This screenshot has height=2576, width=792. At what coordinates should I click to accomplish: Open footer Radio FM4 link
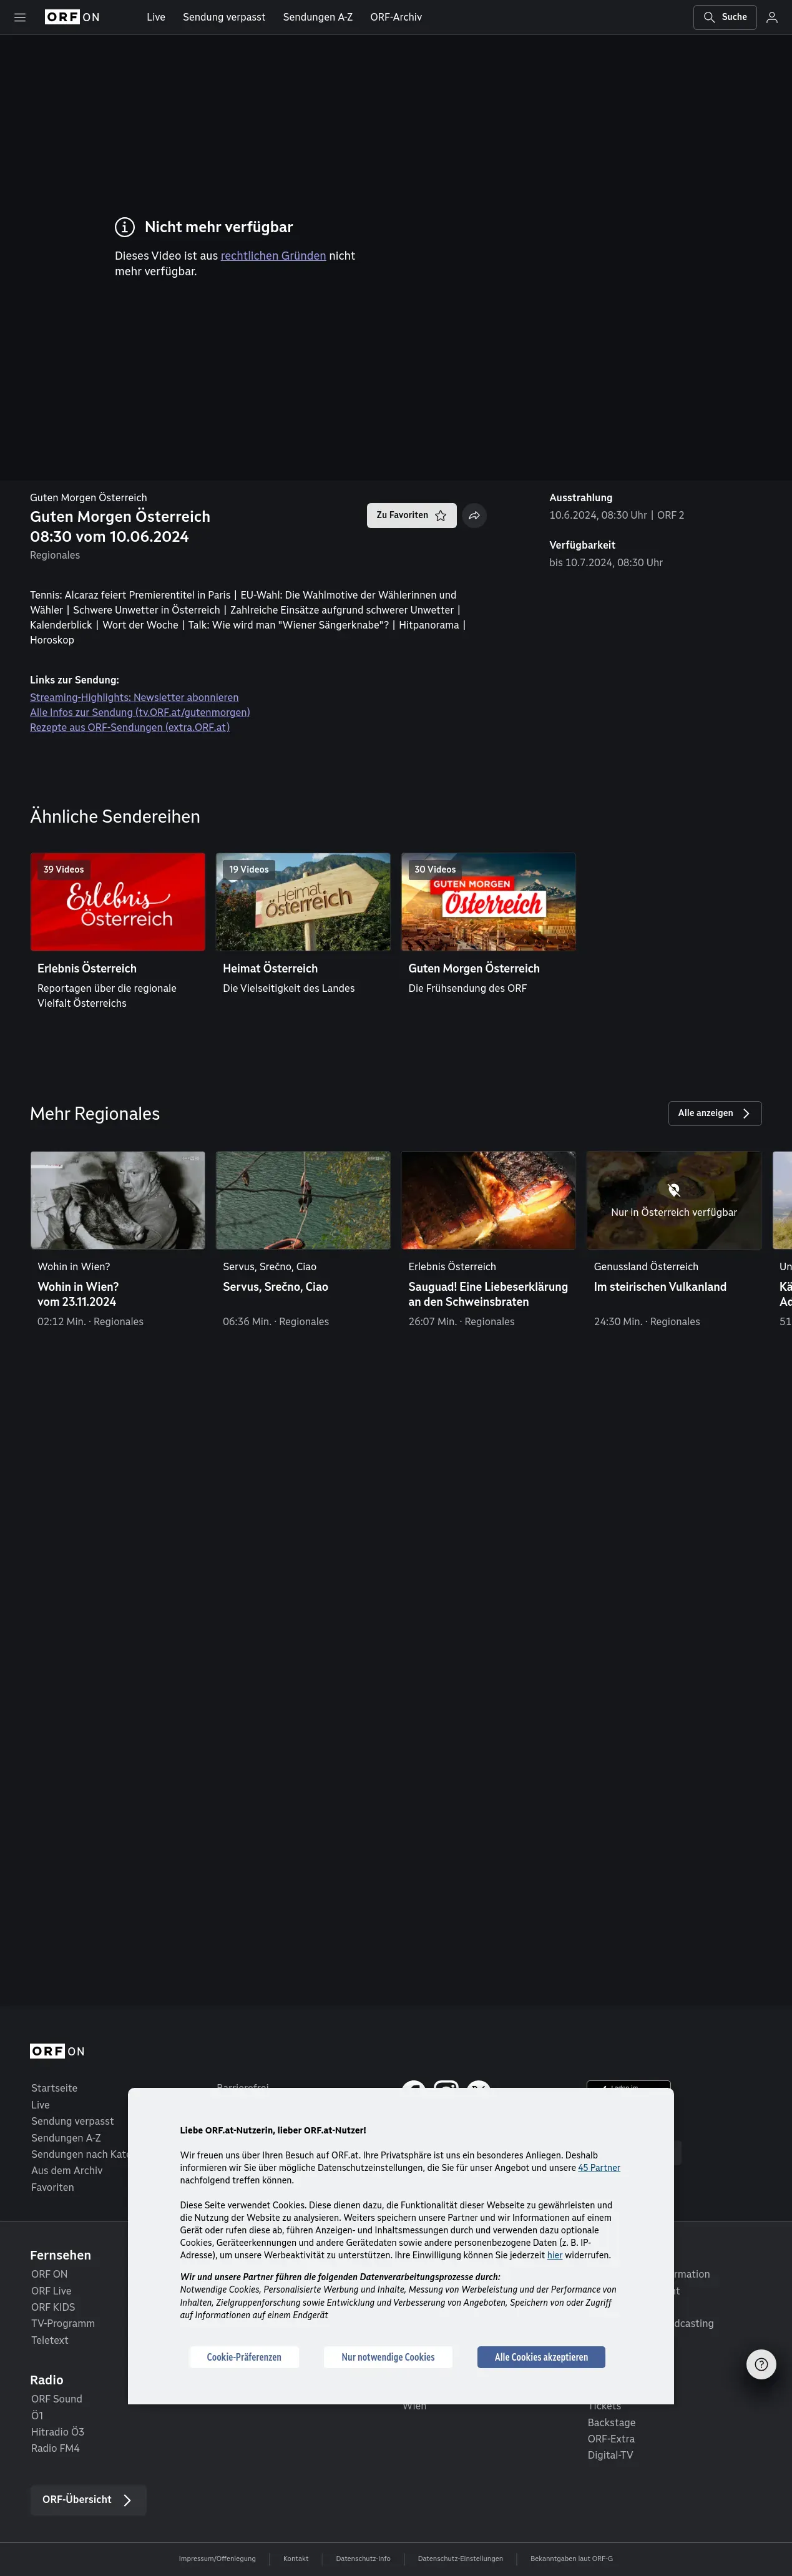pyautogui.click(x=55, y=2448)
